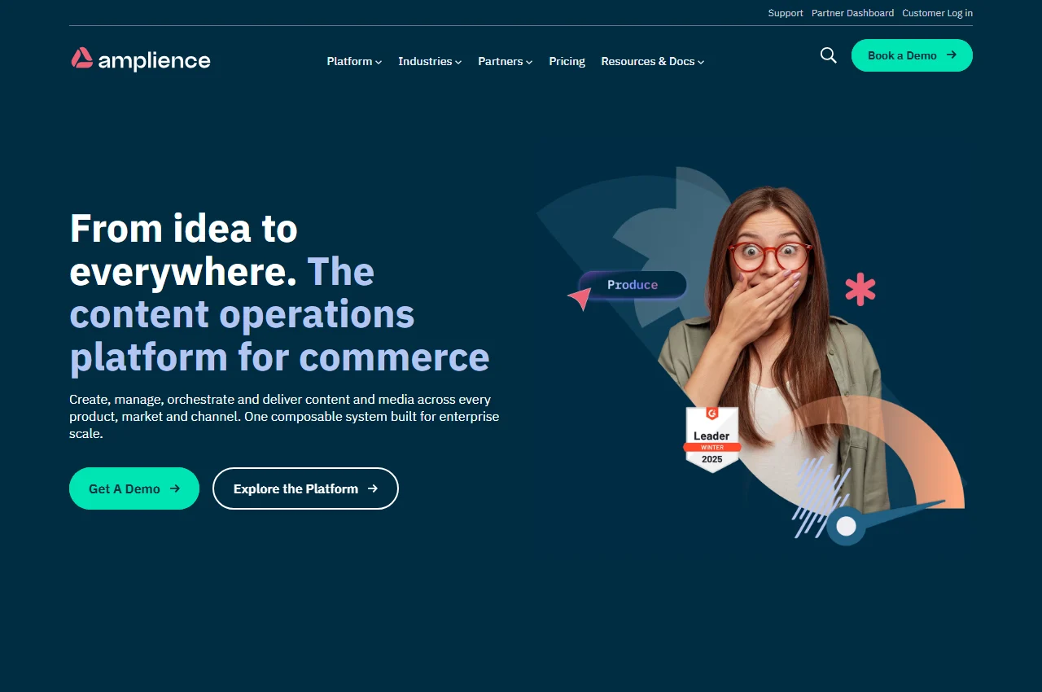Expand the Resources & Docs menu
Viewport: 1042px width, 692px height.
(x=653, y=61)
